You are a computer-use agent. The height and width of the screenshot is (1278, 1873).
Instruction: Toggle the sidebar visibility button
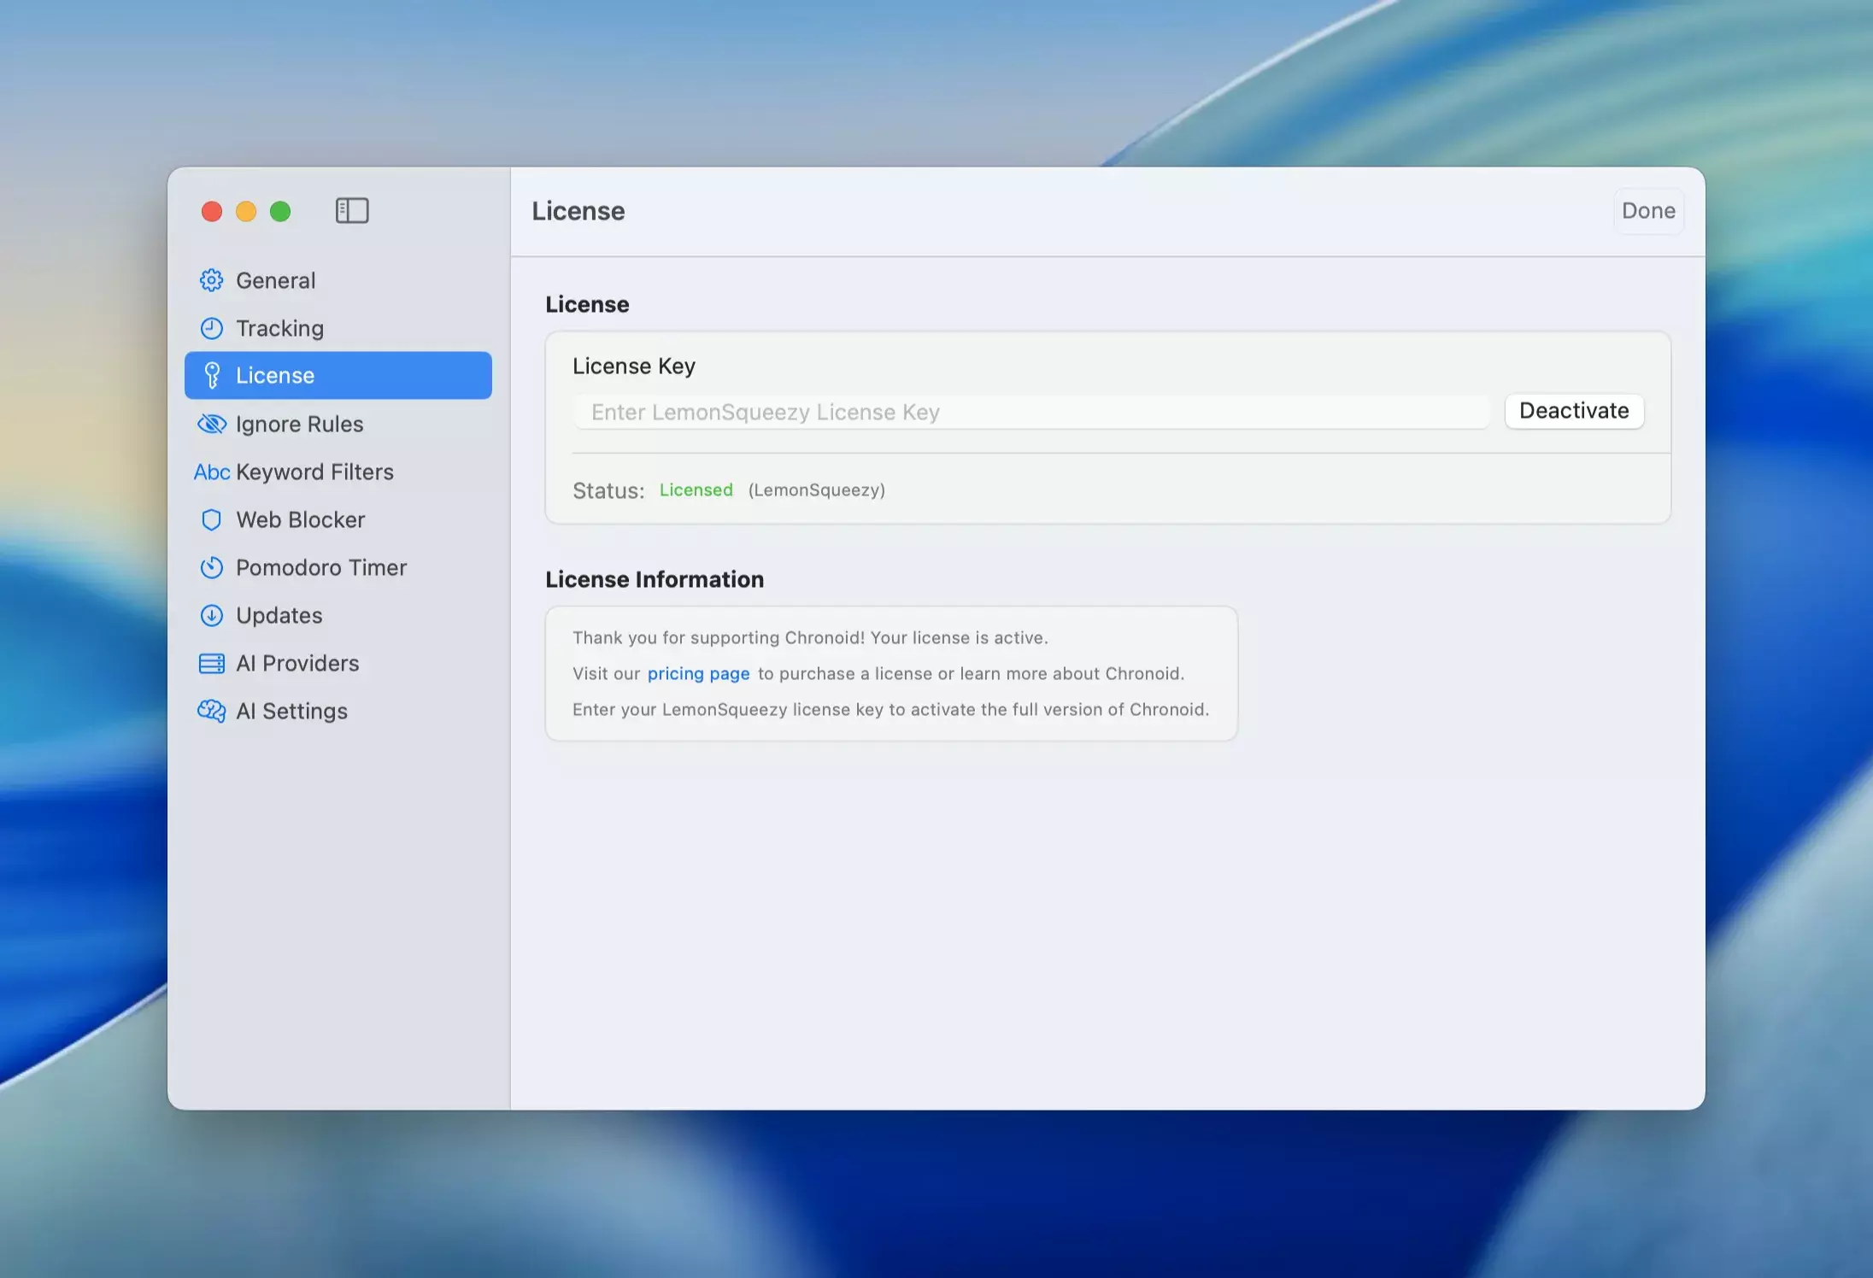tap(352, 210)
